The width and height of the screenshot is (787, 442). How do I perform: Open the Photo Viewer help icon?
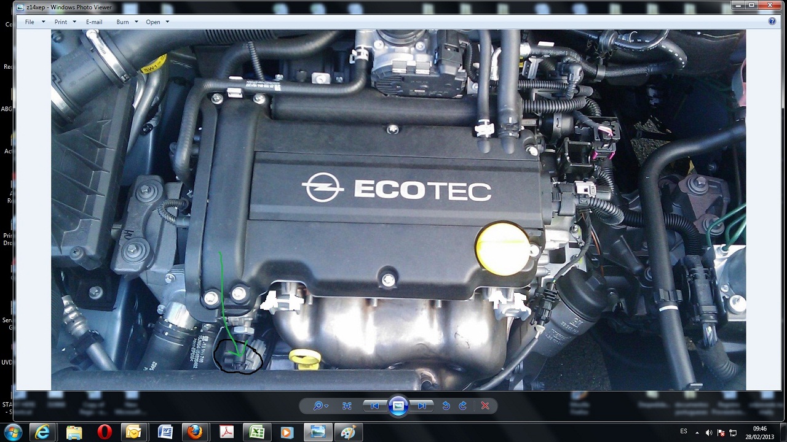(x=772, y=21)
